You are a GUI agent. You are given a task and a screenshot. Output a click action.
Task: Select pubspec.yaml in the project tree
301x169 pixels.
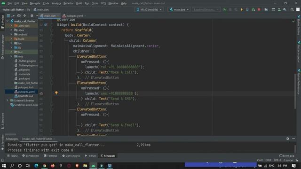(26, 92)
